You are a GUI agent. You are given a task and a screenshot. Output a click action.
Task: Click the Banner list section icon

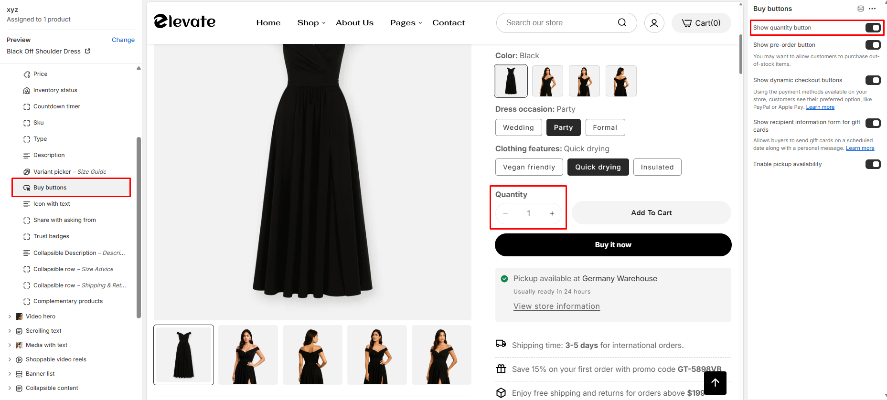[x=19, y=374]
